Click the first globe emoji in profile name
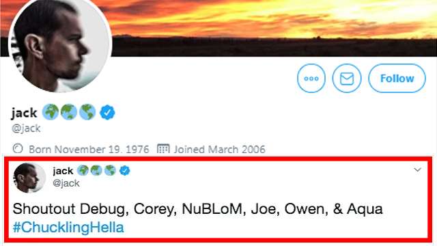This screenshot has height=246, width=437. [51, 112]
